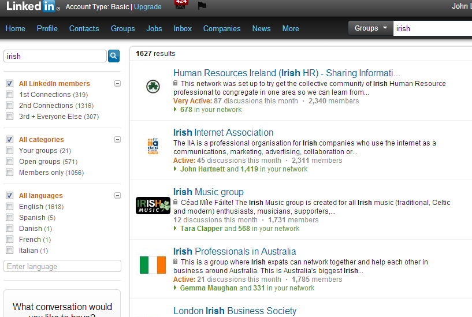Check the 1st Connections filter
This screenshot has height=317, width=472.
click(x=9, y=95)
